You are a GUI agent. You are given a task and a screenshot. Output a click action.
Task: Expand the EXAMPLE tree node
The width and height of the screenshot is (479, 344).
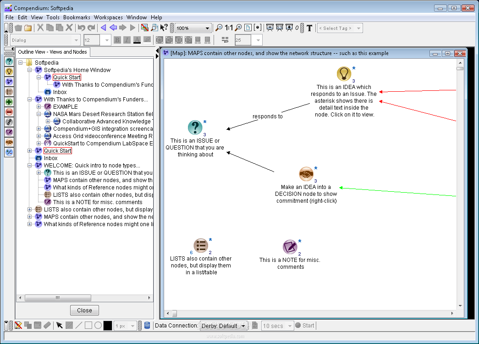click(x=39, y=107)
